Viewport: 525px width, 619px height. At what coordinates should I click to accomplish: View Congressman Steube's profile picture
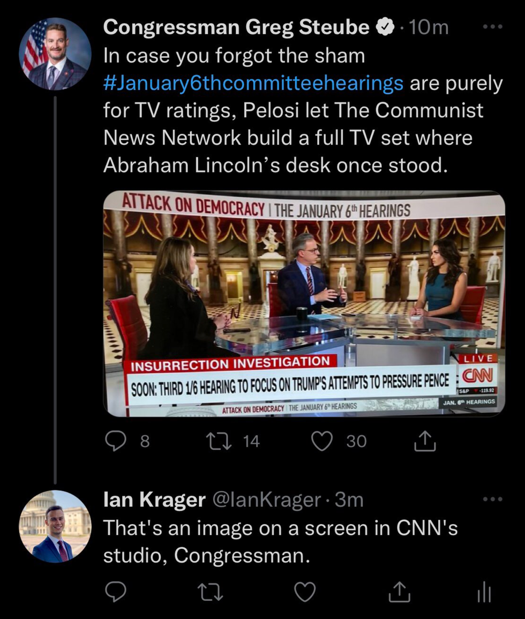point(55,54)
